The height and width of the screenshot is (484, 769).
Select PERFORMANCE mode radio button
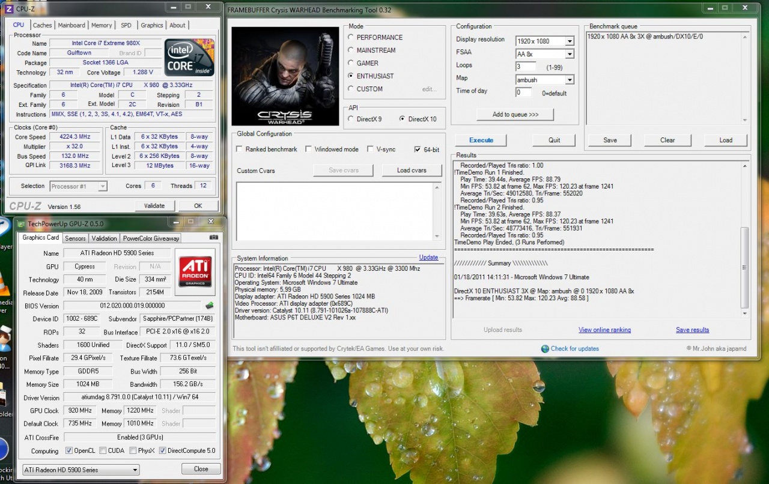[x=351, y=37]
